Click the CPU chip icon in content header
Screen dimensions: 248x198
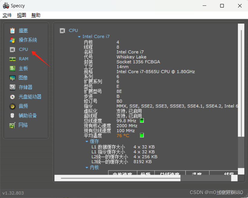62,31
